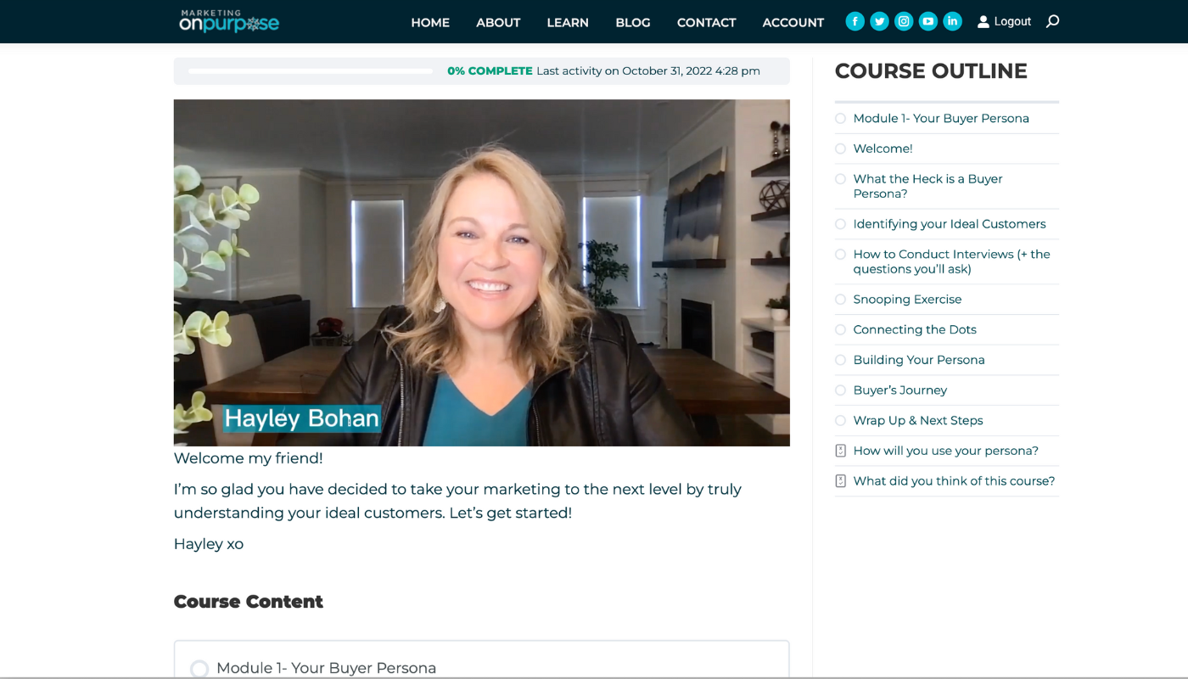The height and width of the screenshot is (679, 1188).
Task: Open the Instagram social icon
Action: pyautogui.click(x=905, y=21)
